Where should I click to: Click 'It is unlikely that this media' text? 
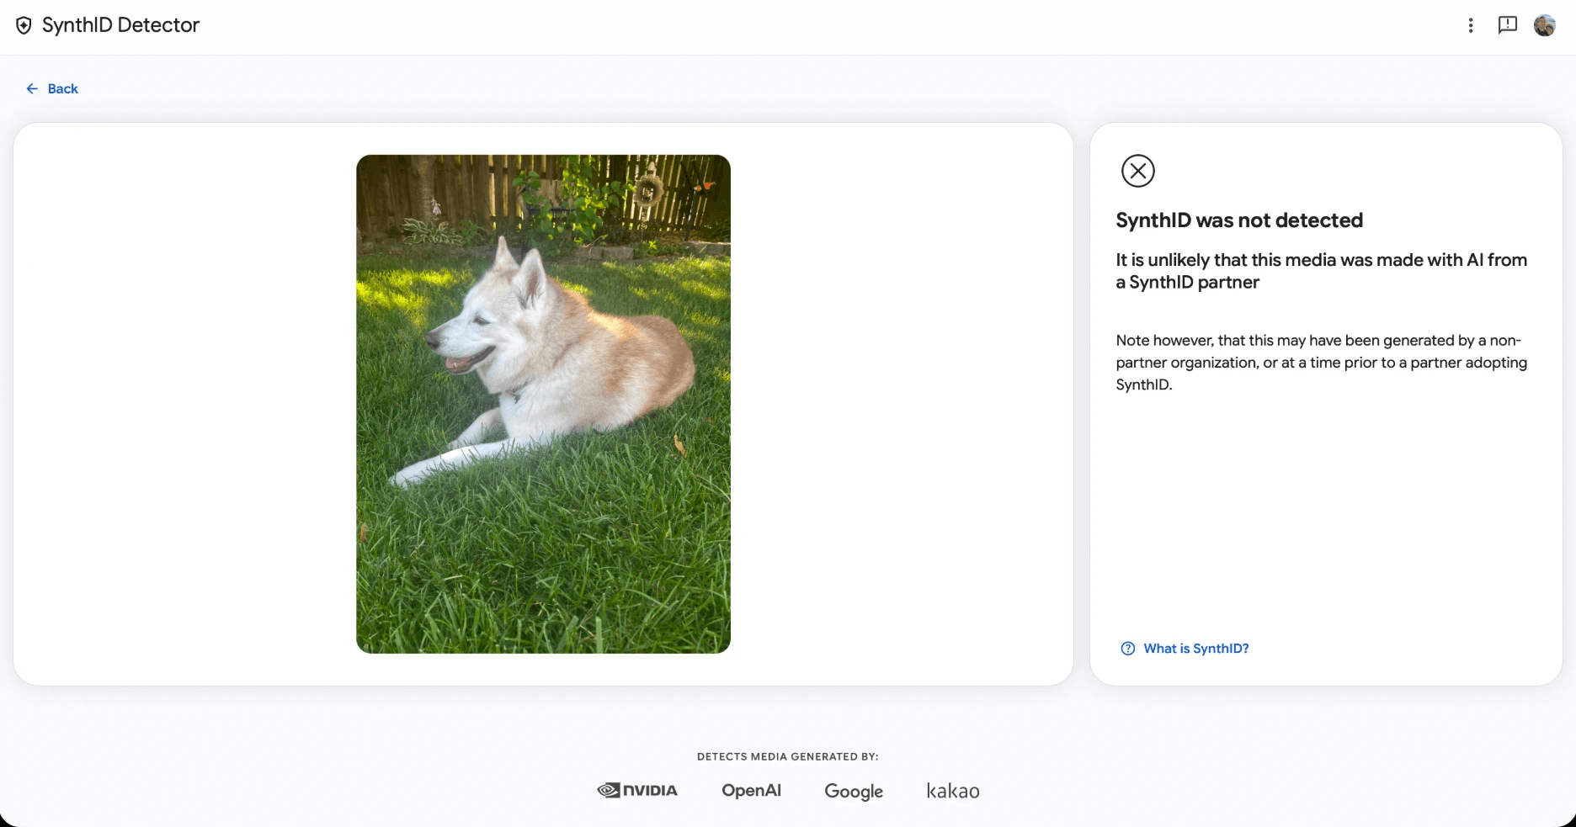[x=1322, y=271]
